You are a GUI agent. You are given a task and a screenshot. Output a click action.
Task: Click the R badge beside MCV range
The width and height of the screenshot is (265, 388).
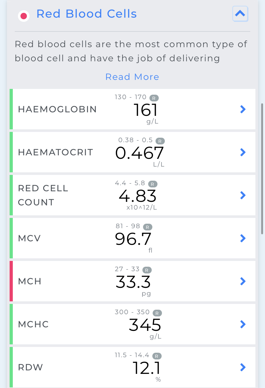pos(148,227)
